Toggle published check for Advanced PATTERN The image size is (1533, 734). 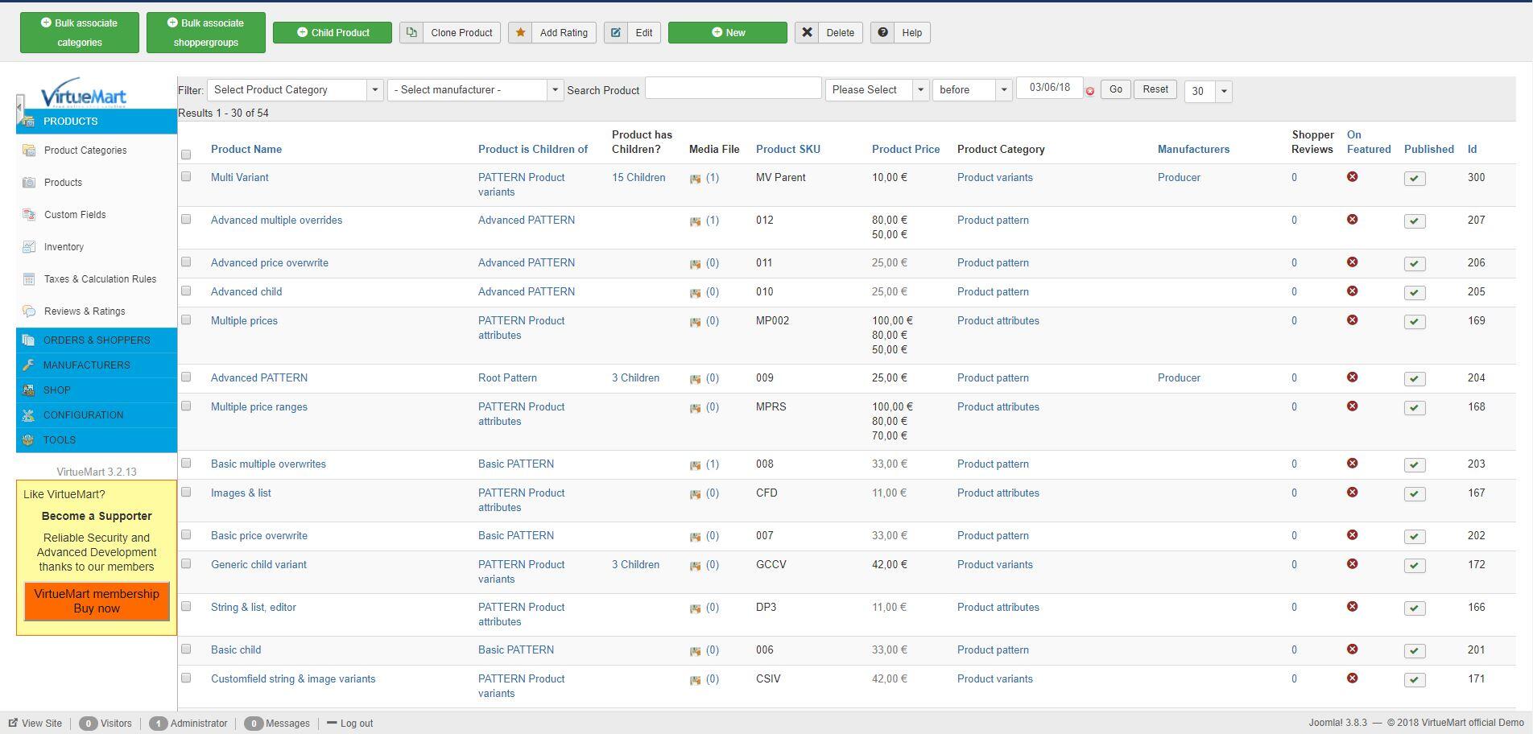(1415, 379)
